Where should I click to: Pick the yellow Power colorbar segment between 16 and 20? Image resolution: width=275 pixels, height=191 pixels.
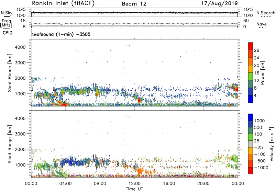(x=251, y=69)
